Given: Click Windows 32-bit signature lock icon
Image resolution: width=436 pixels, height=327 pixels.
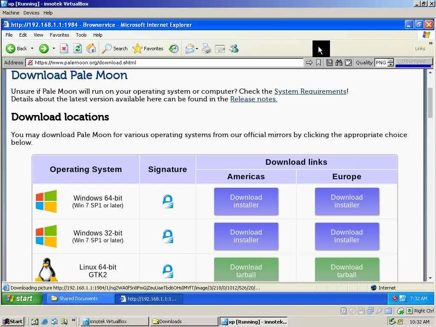Looking at the screenshot, I should click(168, 236).
